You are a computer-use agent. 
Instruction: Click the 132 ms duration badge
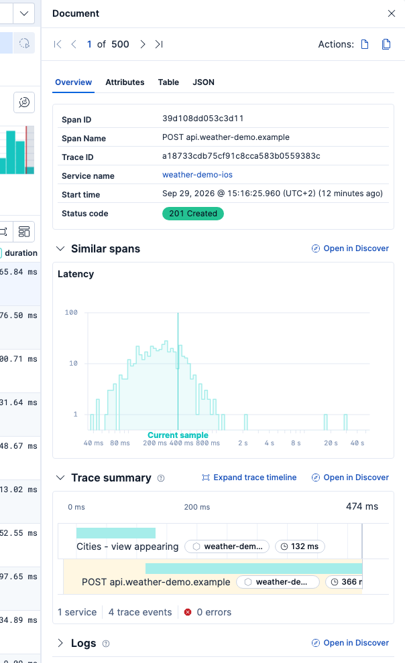(300, 546)
